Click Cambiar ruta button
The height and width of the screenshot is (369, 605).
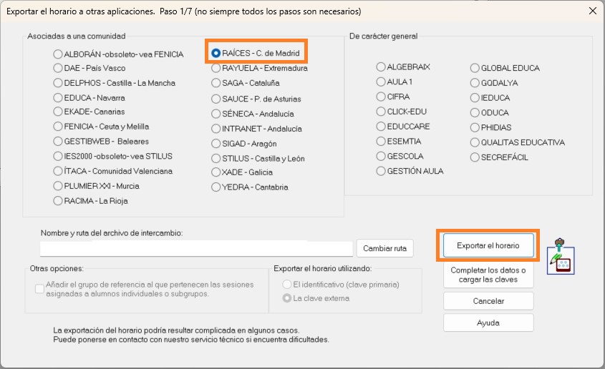pos(384,248)
